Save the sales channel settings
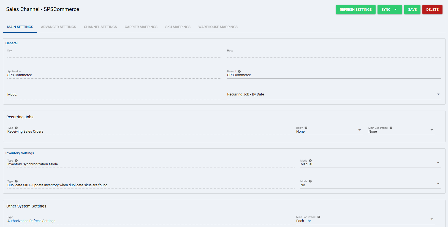Image resolution: width=448 pixels, height=227 pixels. [x=412, y=10]
